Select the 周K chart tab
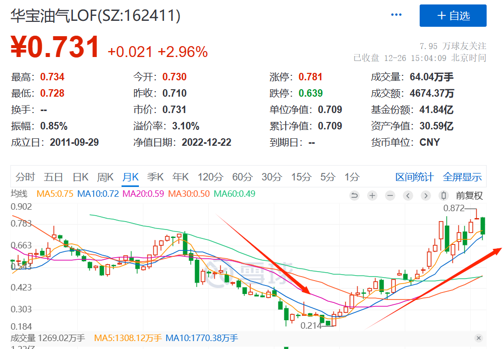 click(x=105, y=177)
